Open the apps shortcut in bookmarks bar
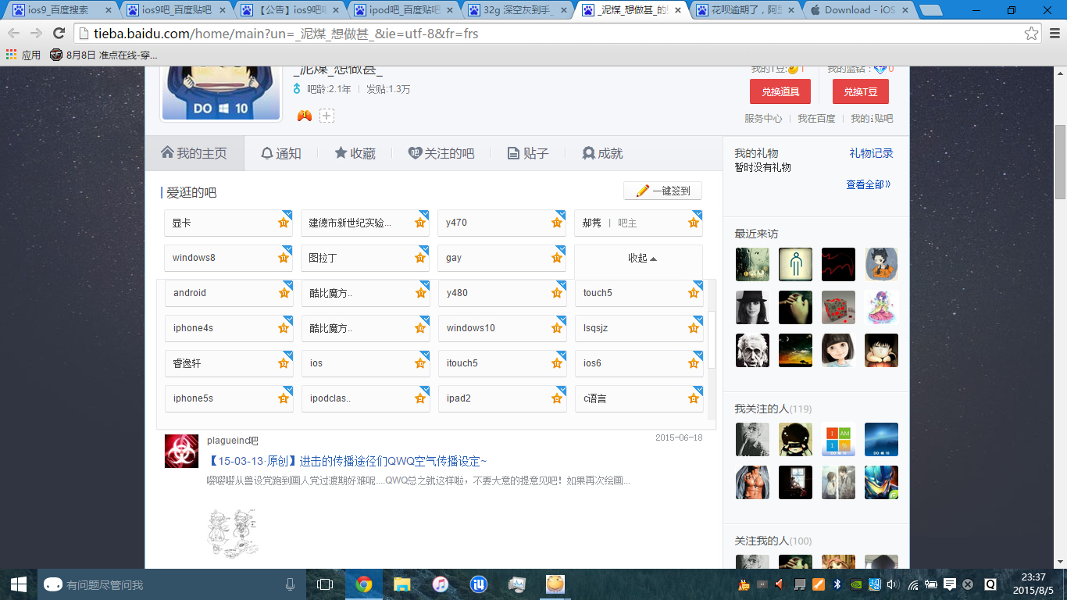 pos(23,55)
